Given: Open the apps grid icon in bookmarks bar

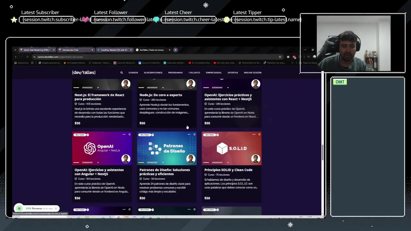Looking at the screenshot, I should click(32, 63).
